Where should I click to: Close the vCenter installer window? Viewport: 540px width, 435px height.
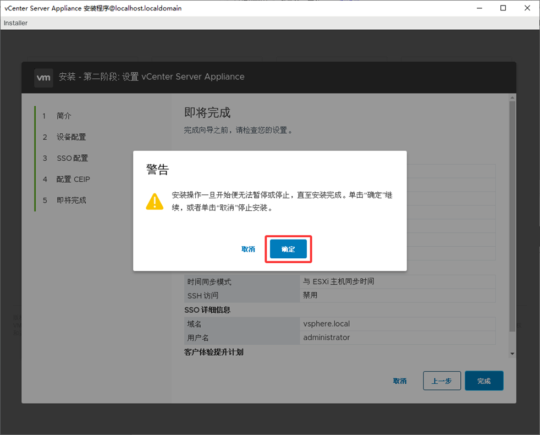pyautogui.click(x=527, y=8)
